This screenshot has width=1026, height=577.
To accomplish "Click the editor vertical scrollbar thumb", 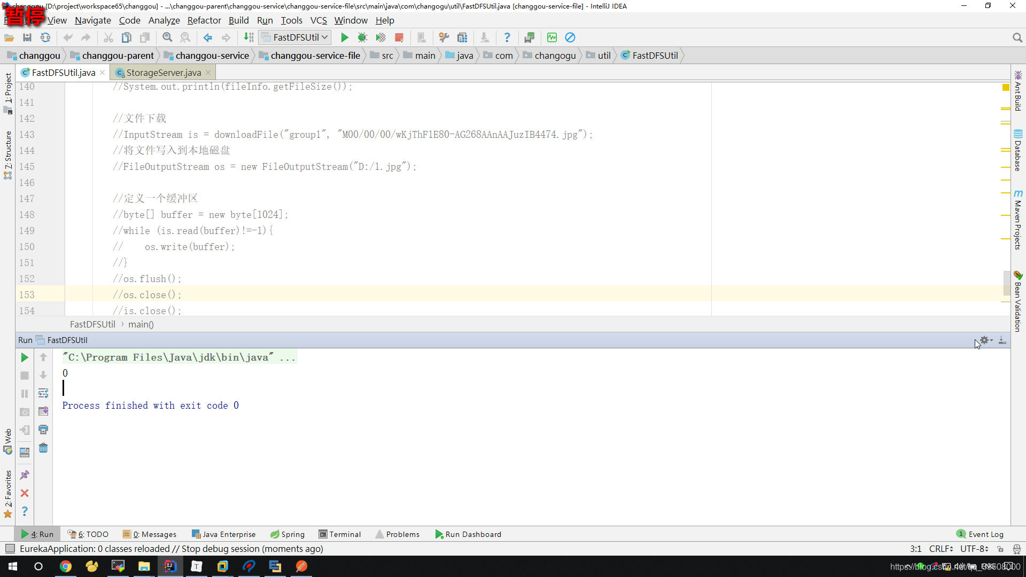I will [x=1007, y=283].
